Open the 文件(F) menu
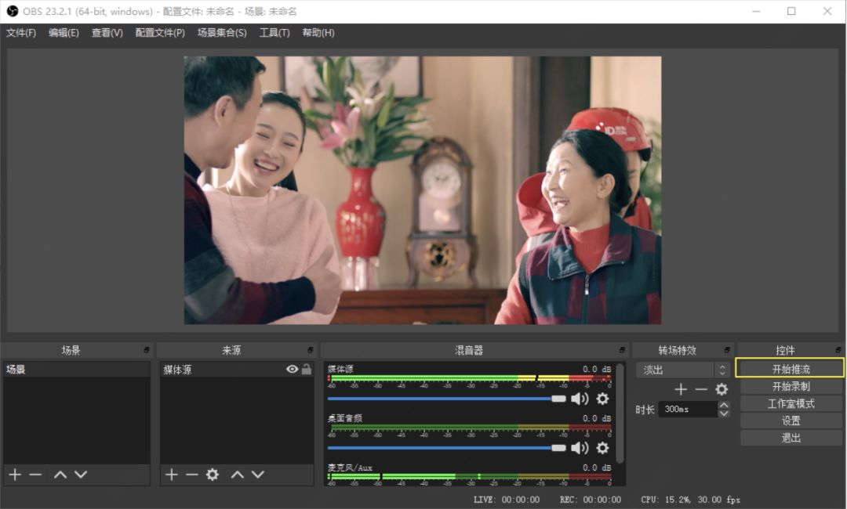847x509 pixels. (x=21, y=33)
